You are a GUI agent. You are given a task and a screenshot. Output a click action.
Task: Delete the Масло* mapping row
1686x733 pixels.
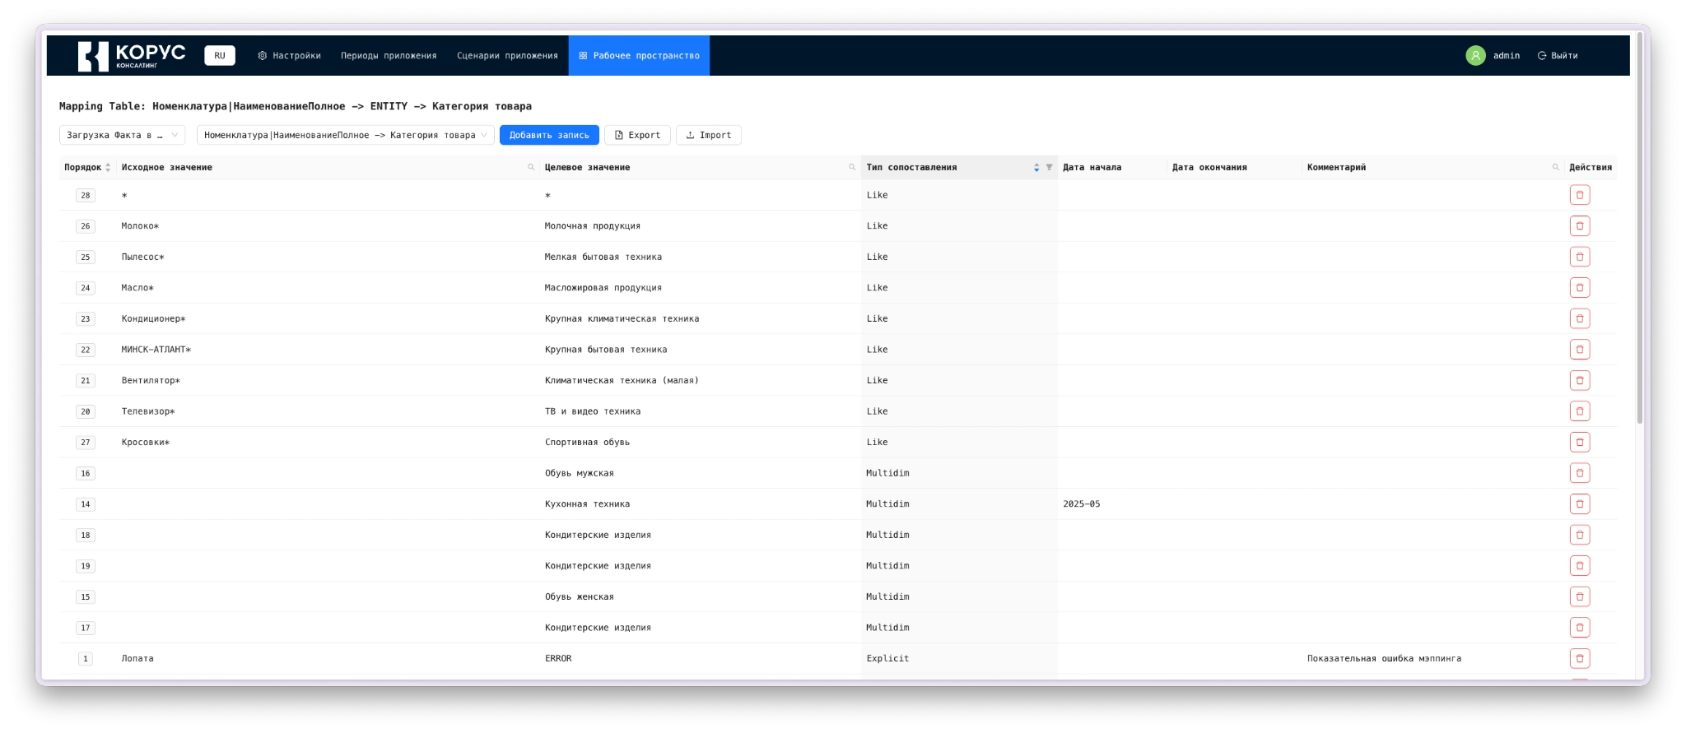tap(1579, 288)
